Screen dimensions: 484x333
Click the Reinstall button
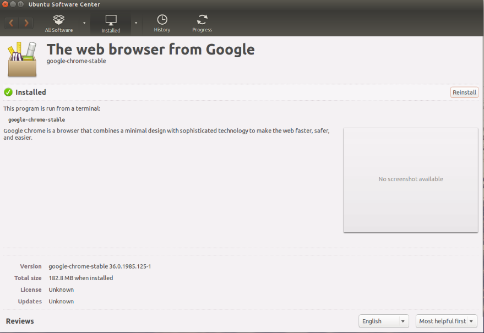pyautogui.click(x=464, y=92)
